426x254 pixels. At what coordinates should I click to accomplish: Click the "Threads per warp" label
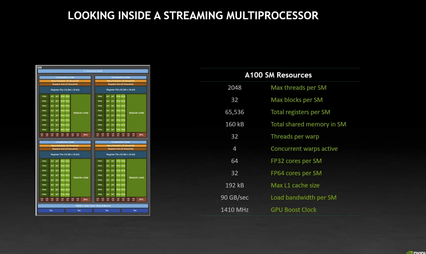295,137
